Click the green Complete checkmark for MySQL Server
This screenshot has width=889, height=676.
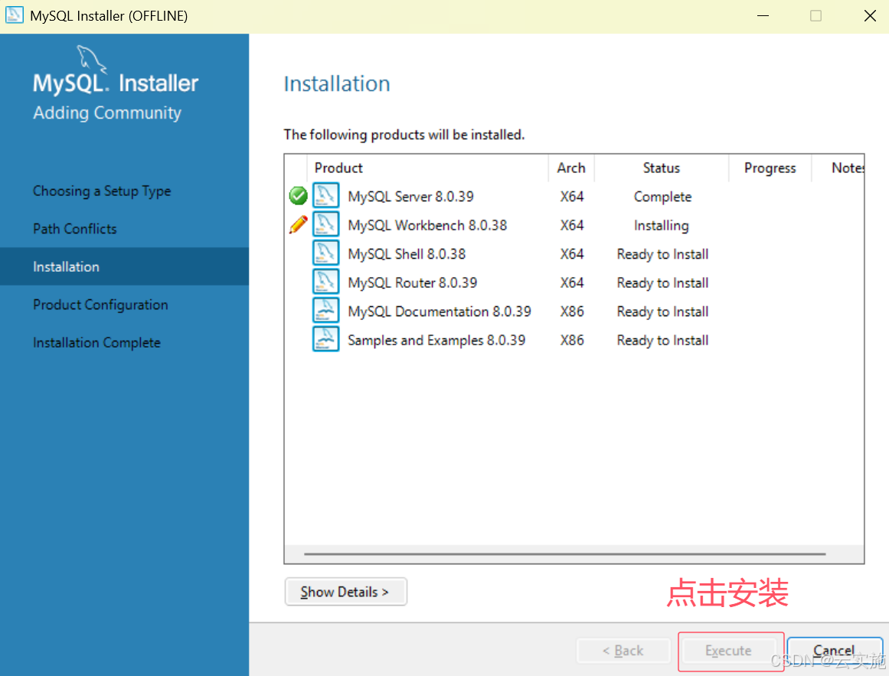point(298,195)
